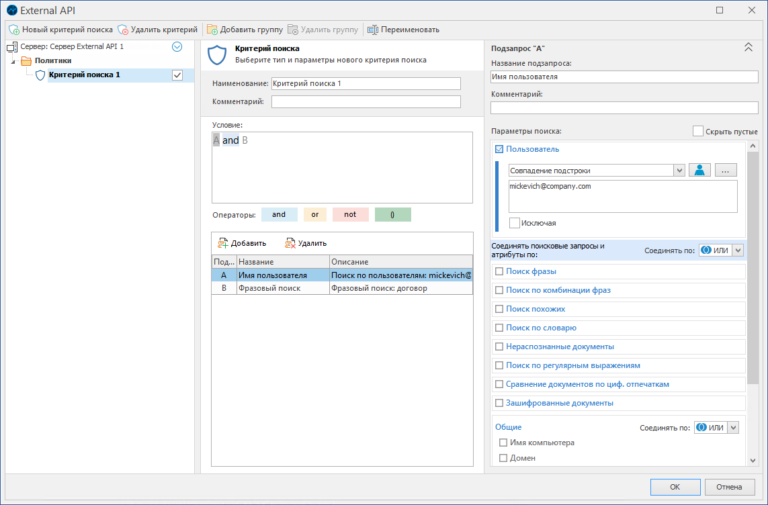The image size is (768, 505).
Task: Click the 'OK' button
Action: click(675, 487)
